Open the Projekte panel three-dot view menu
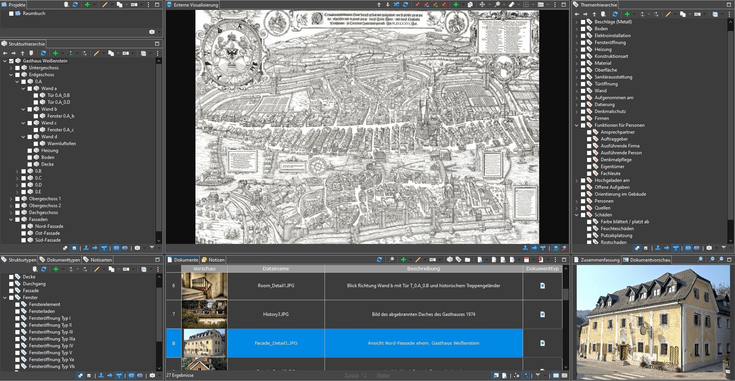 coord(149,5)
